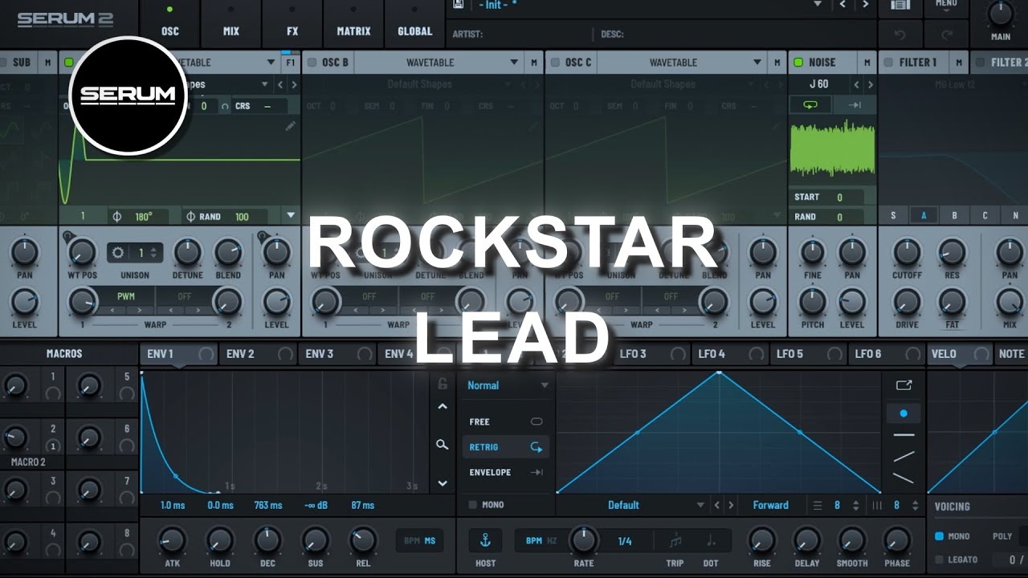
Task: Click the envelope ATK knob
Action: [172, 540]
